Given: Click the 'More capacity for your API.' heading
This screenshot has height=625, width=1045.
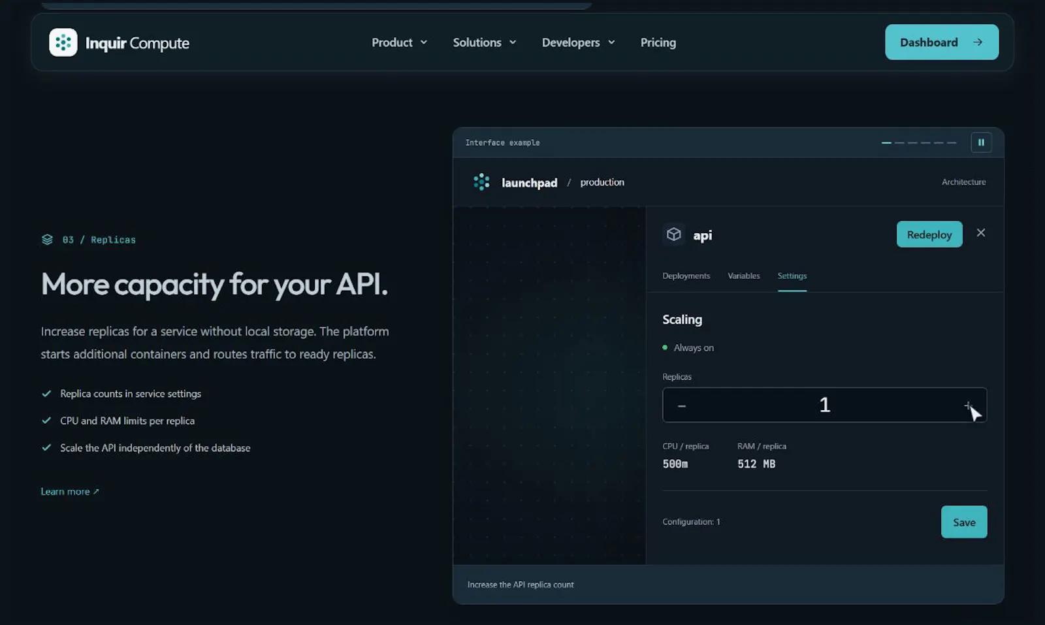Looking at the screenshot, I should click(x=214, y=285).
